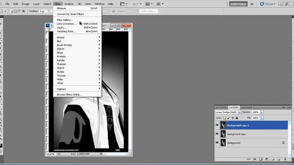Click the Create new group icon
This screenshot has width=294, height=165.
pyautogui.click(x=273, y=159)
